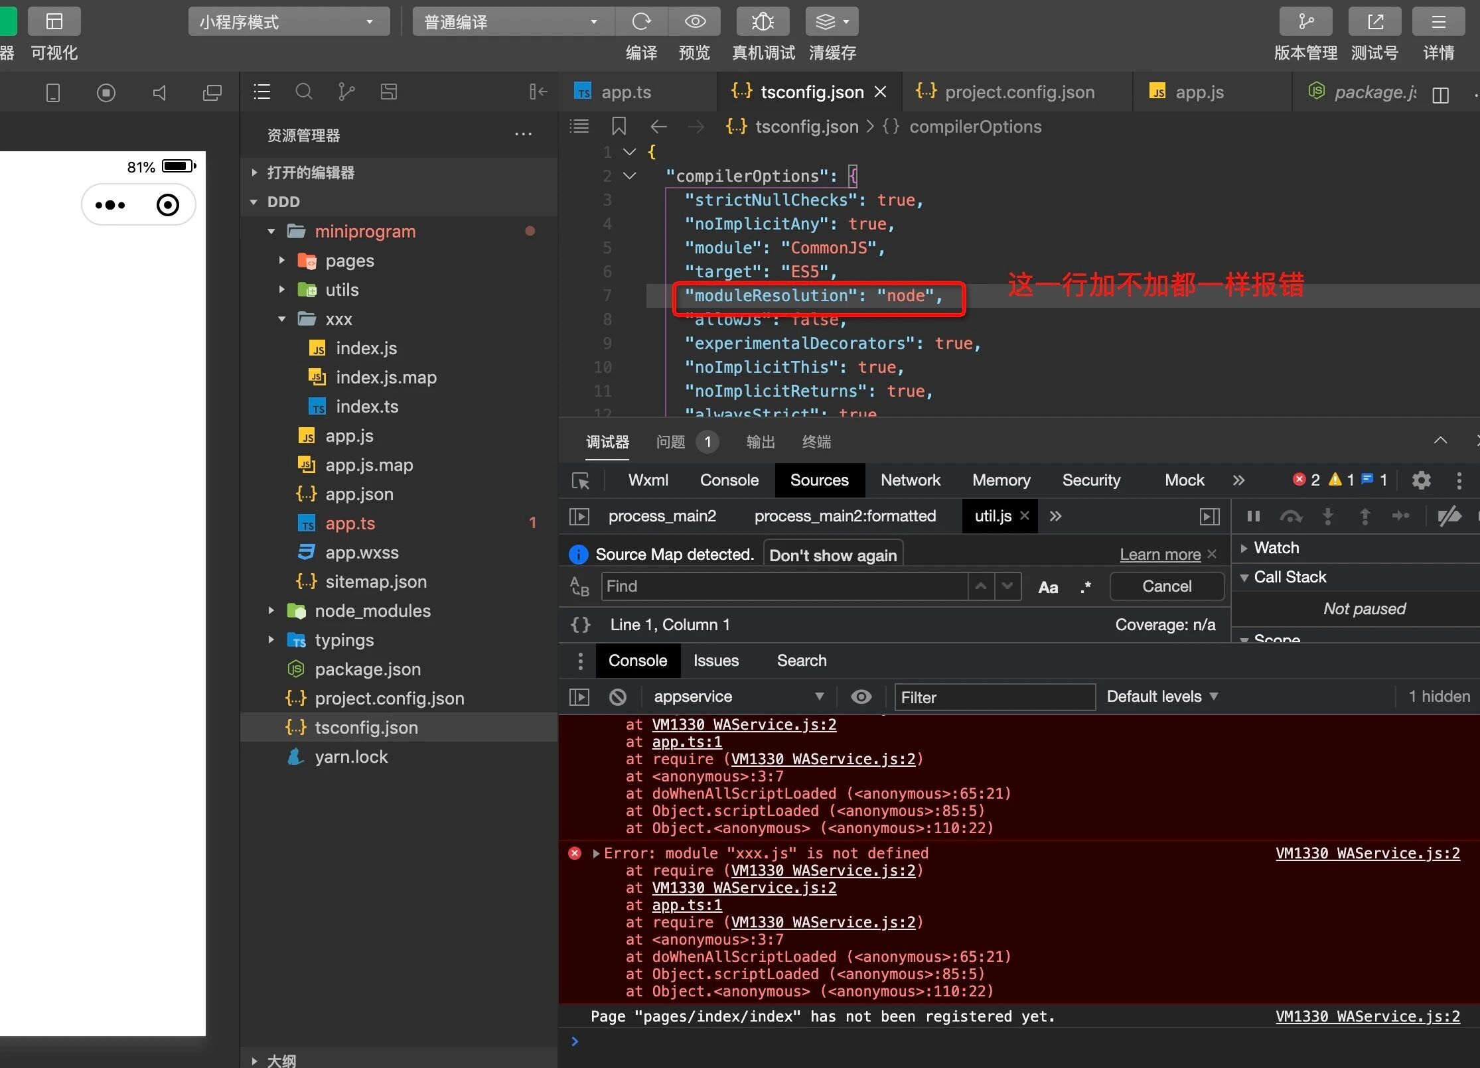Click search icon in explorer sidebar
Image resolution: width=1480 pixels, height=1068 pixels.
pos(303,92)
